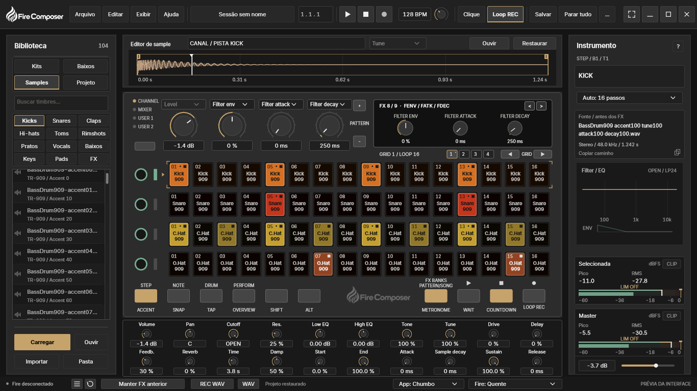Open the App: Chumbo theme dropdown
This screenshot has height=391, width=697.
429,384
